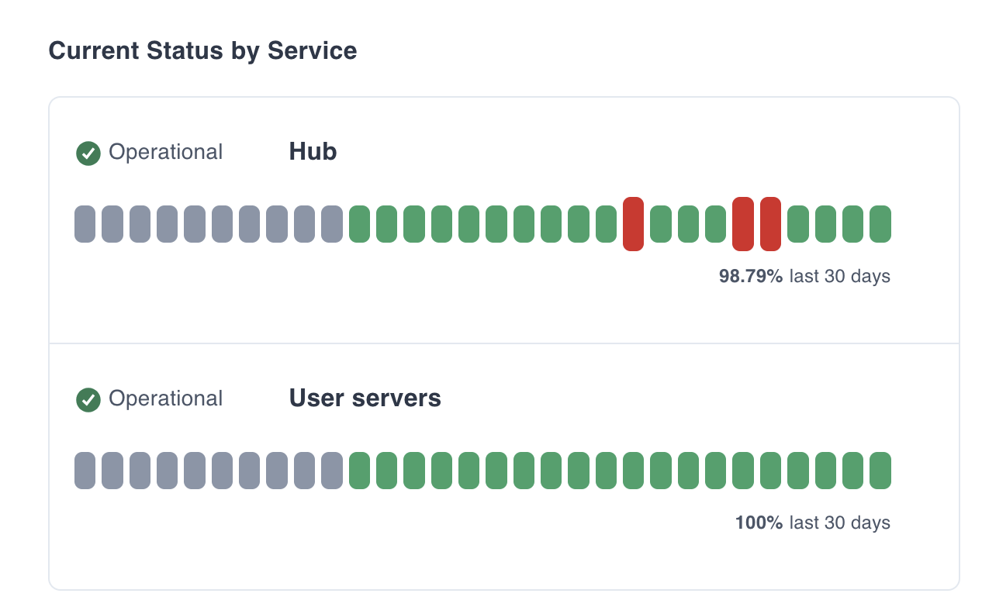Open the Hub service name
982x614 pixels.
click(312, 152)
